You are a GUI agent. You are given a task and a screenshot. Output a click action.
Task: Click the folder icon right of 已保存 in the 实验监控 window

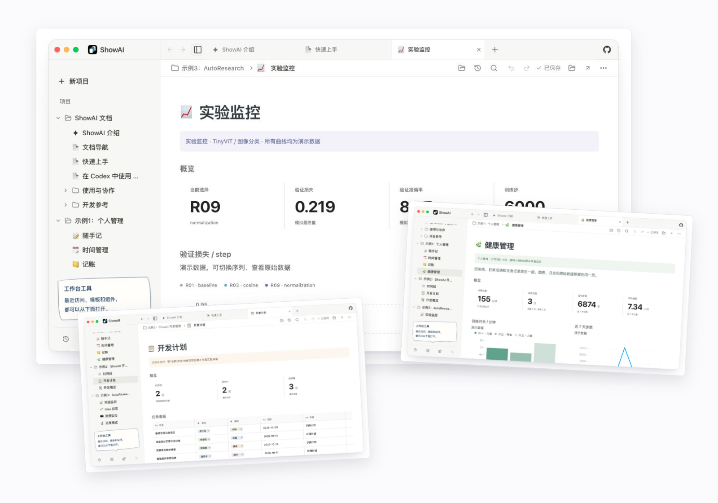pyautogui.click(x=572, y=68)
